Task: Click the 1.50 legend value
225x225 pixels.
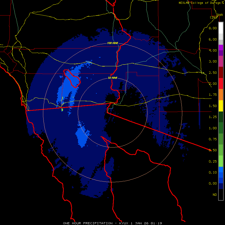Action: click(213, 106)
